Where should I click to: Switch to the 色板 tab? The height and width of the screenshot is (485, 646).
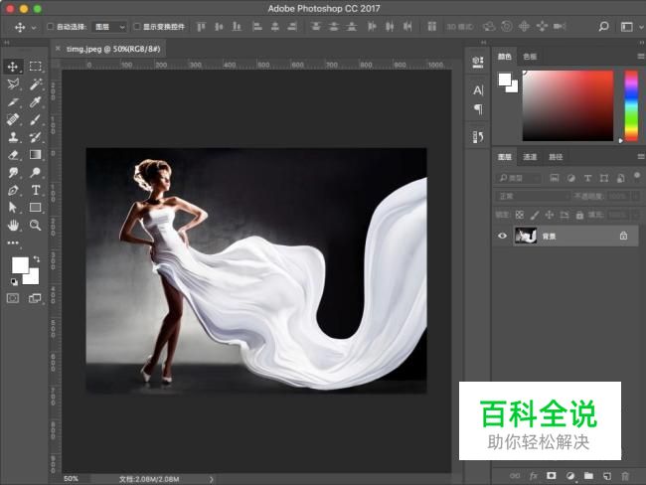530,57
